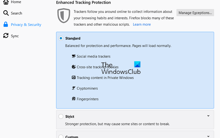Screen dimensions: 220x138
Task: Click the Manage Exceptions button
Action: [195, 13]
